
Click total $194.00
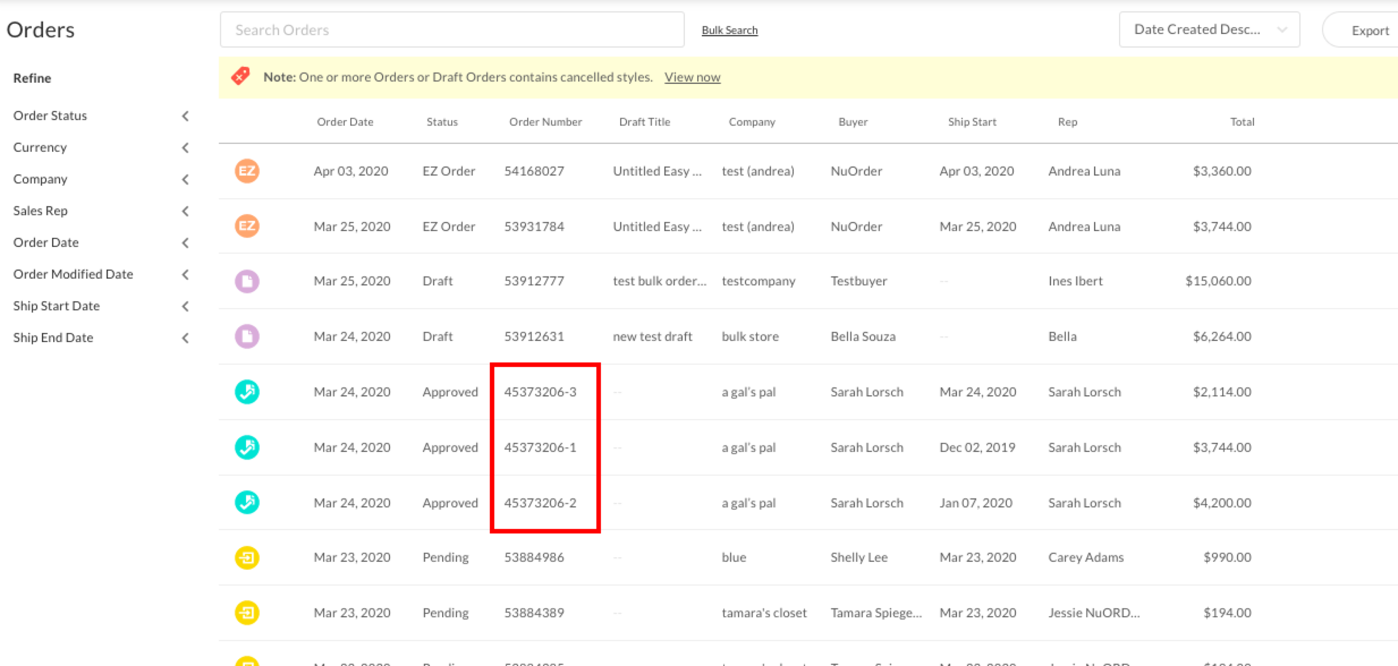1227,613
